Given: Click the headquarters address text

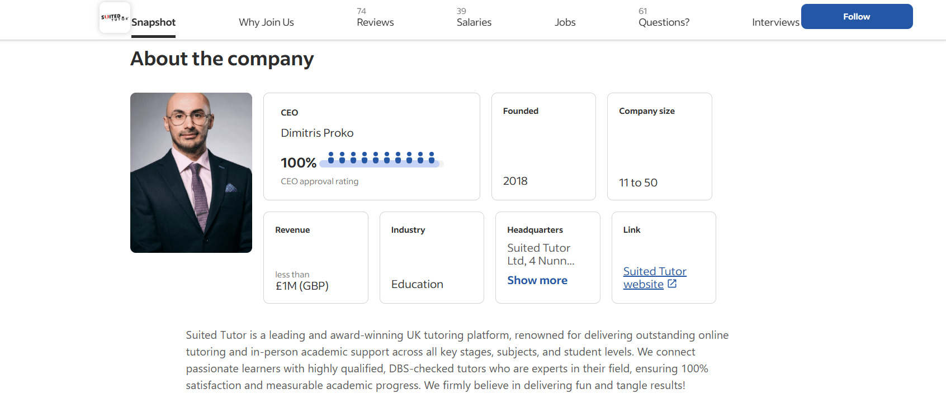Looking at the screenshot, I should pos(541,254).
